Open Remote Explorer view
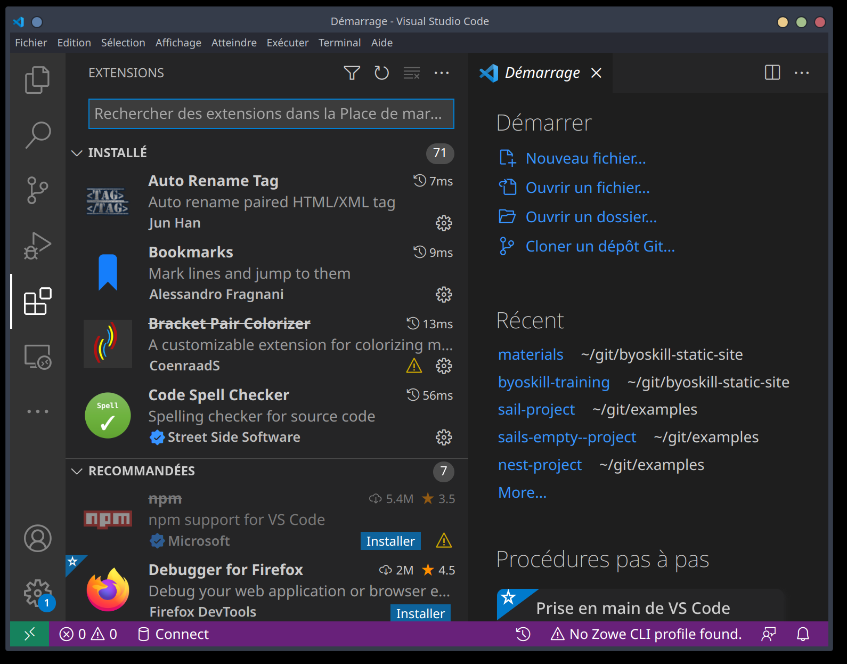Viewport: 847px width, 664px height. 37,357
